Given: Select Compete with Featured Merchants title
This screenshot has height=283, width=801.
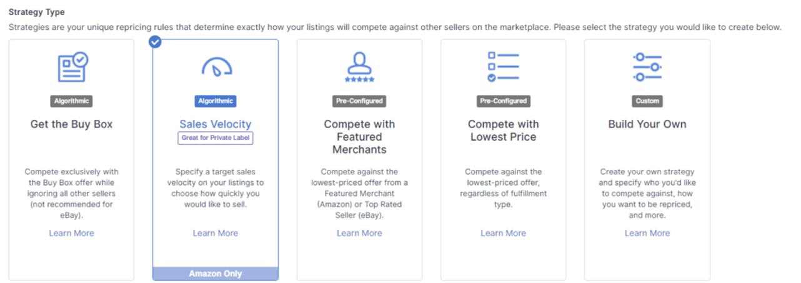Looking at the screenshot, I should (x=359, y=137).
